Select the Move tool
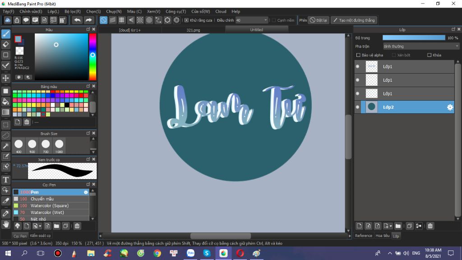 [6, 78]
